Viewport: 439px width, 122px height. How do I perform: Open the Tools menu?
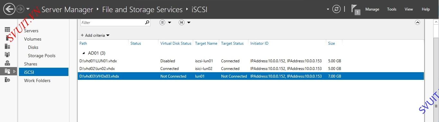click(x=392, y=9)
